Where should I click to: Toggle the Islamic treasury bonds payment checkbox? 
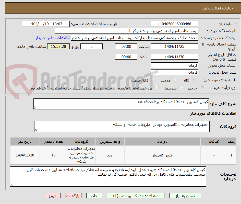156,87
